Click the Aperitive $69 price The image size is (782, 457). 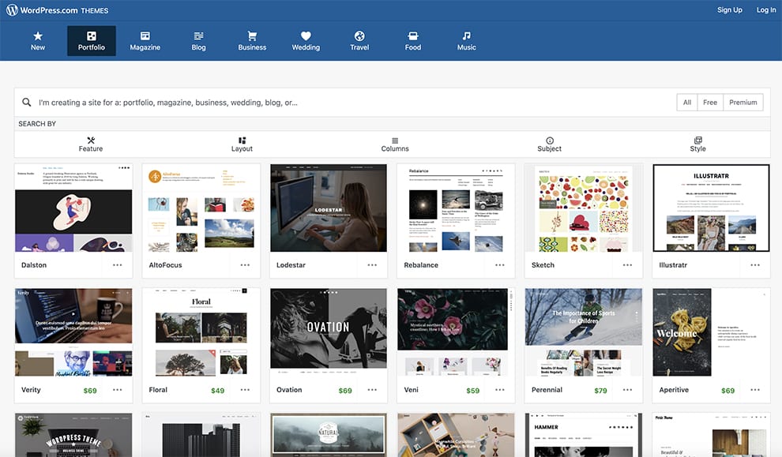click(x=728, y=391)
